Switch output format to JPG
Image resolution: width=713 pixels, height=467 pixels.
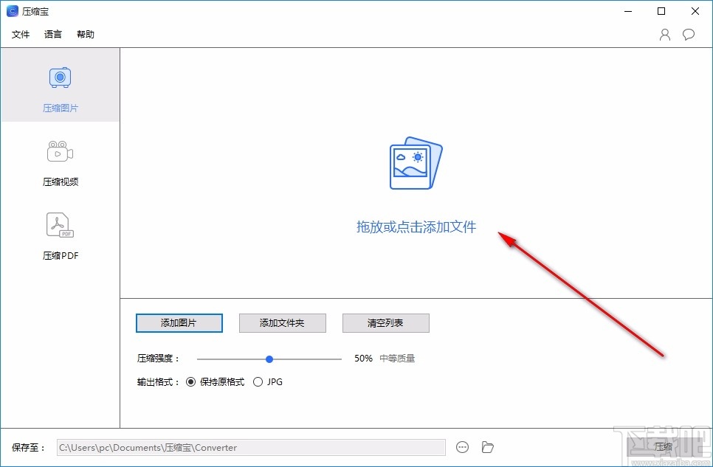pyautogui.click(x=258, y=381)
